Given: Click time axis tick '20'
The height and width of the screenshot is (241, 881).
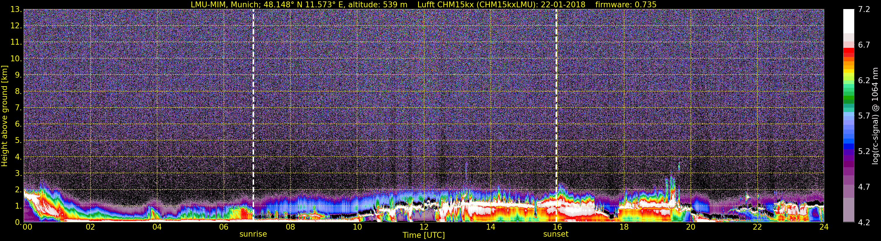Looking at the screenshot, I should coord(691,227).
